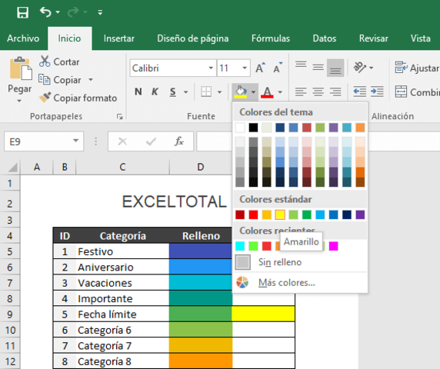Click the insert function fx icon
The height and width of the screenshot is (369, 440).
[178, 141]
